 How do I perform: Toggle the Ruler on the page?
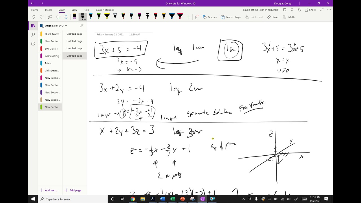[x=273, y=17]
